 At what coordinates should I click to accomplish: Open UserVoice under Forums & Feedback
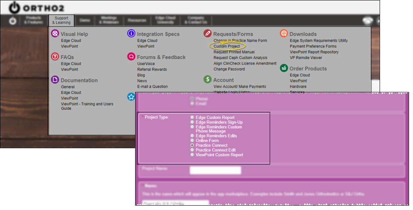tap(146, 64)
